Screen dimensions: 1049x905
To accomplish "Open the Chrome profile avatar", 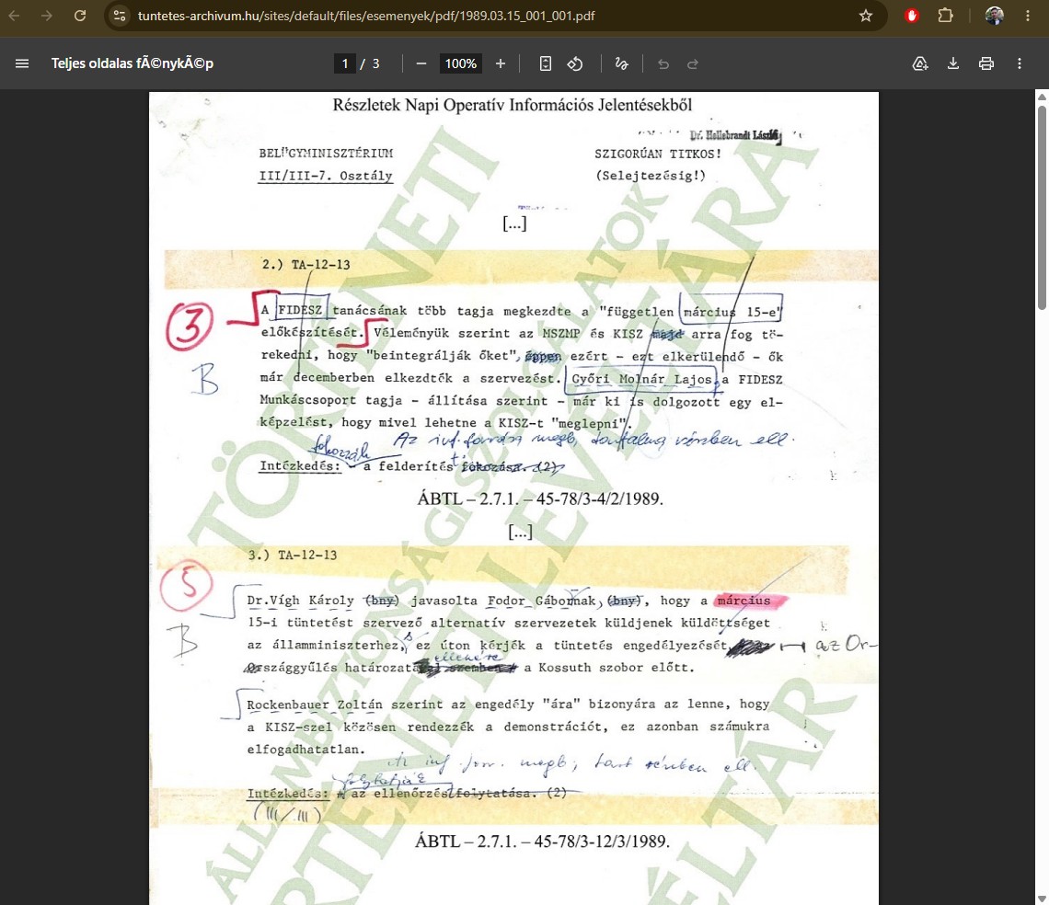I will tap(994, 16).
